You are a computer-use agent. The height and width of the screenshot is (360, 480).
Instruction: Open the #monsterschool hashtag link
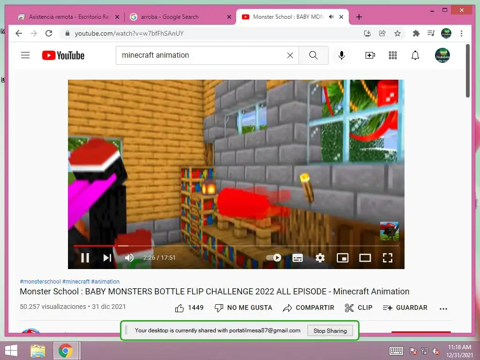click(x=40, y=281)
